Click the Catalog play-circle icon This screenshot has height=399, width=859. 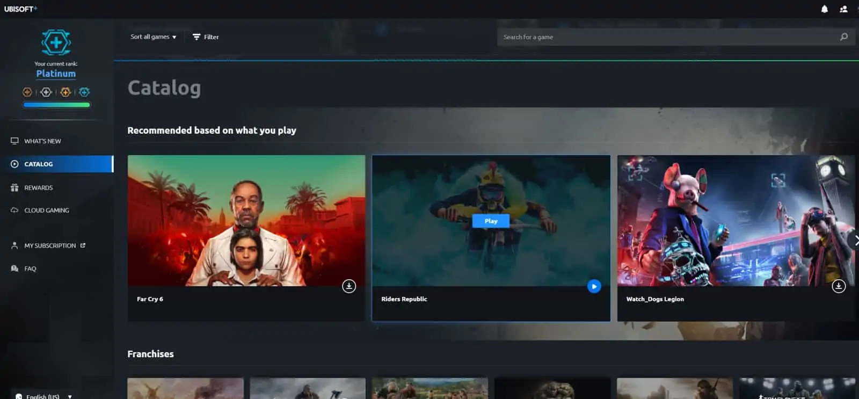pyautogui.click(x=14, y=164)
